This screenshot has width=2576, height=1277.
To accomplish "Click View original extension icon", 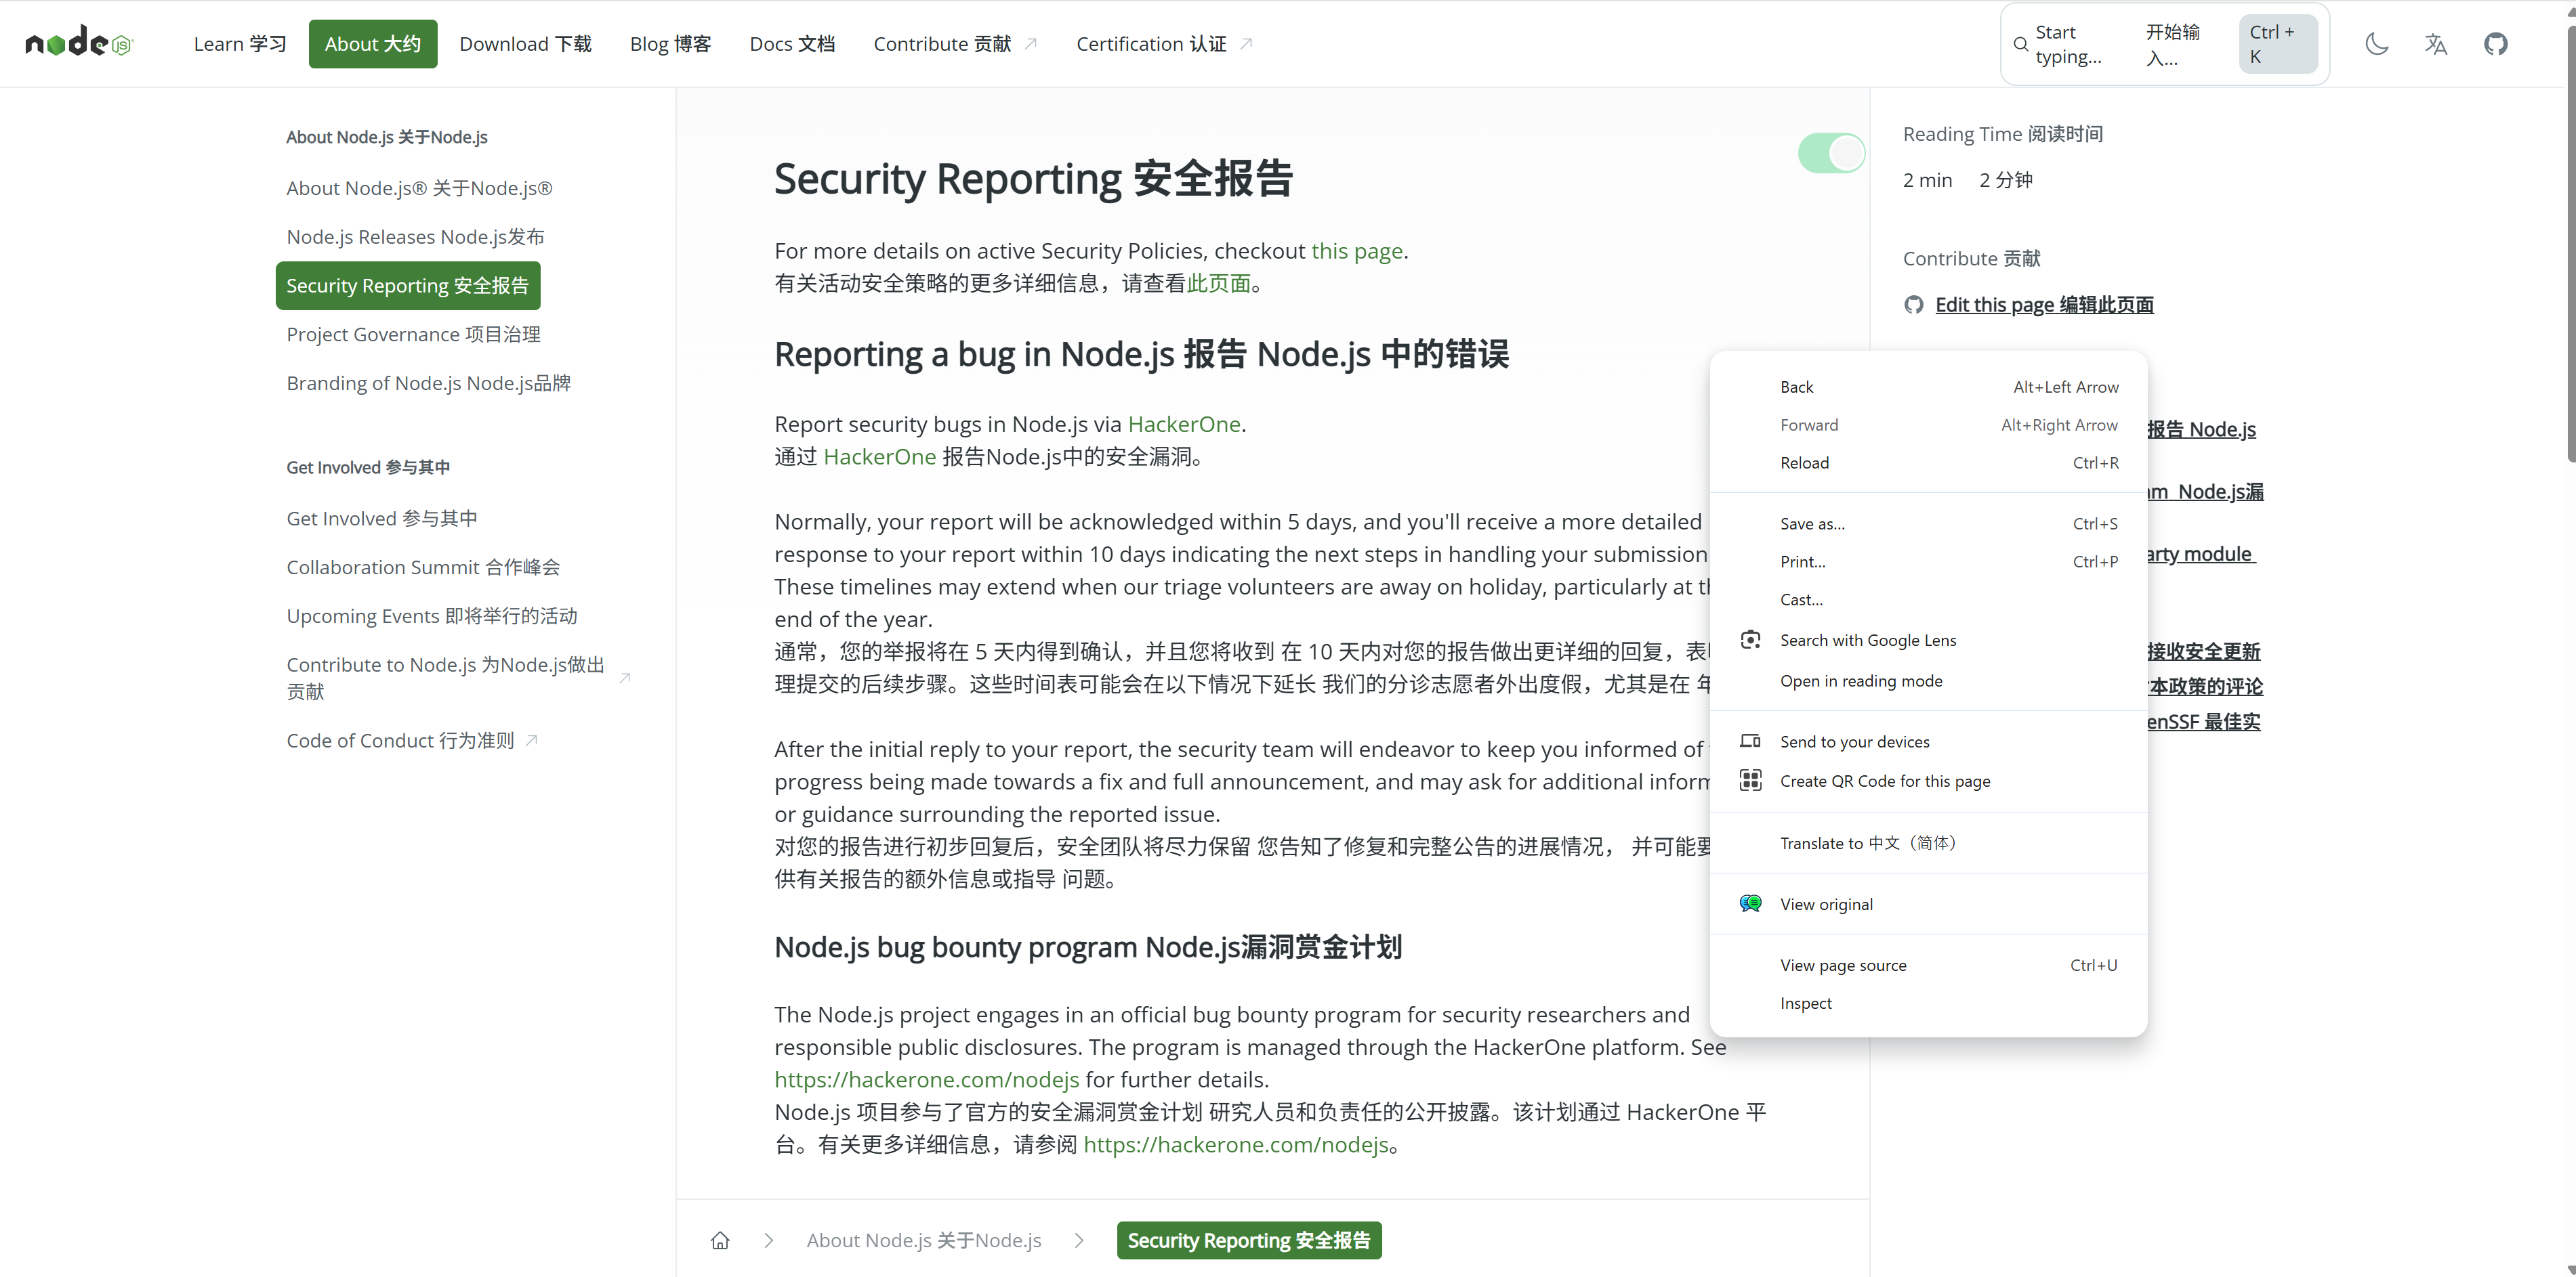I will click(1750, 903).
